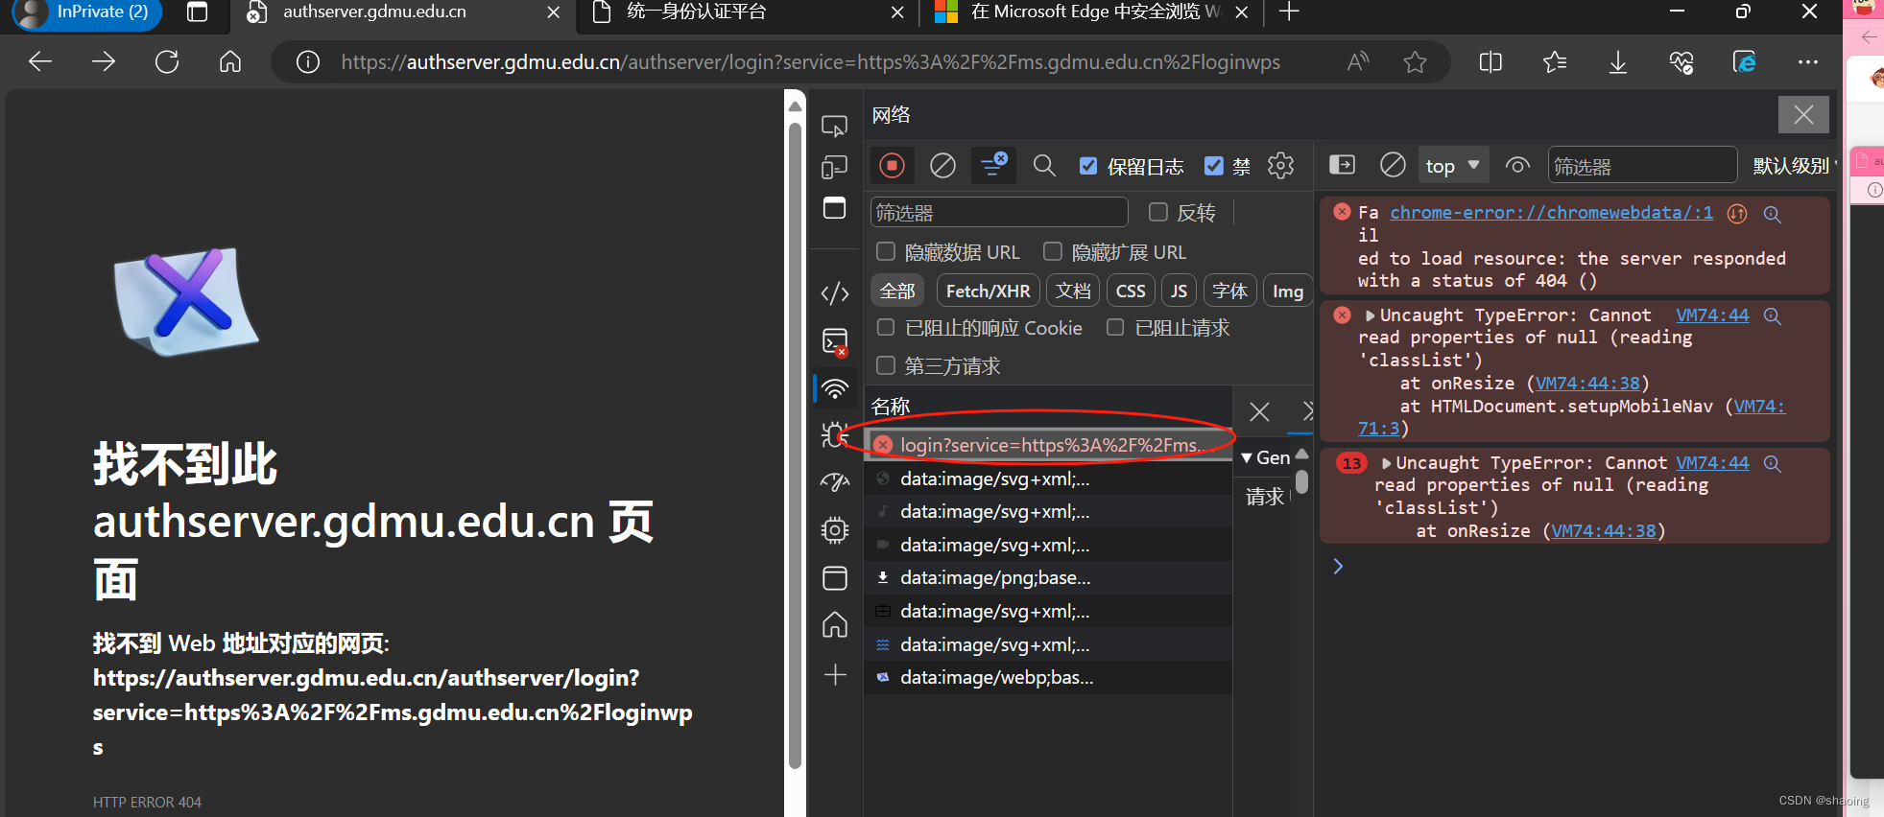Screen dimensions: 1884x817
Task: Select data:image/png;base... request row
Action: click(x=1048, y=577)
